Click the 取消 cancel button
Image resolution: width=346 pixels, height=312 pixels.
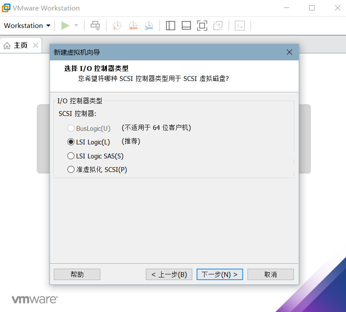pyautogui.click(x=271, y=274)
